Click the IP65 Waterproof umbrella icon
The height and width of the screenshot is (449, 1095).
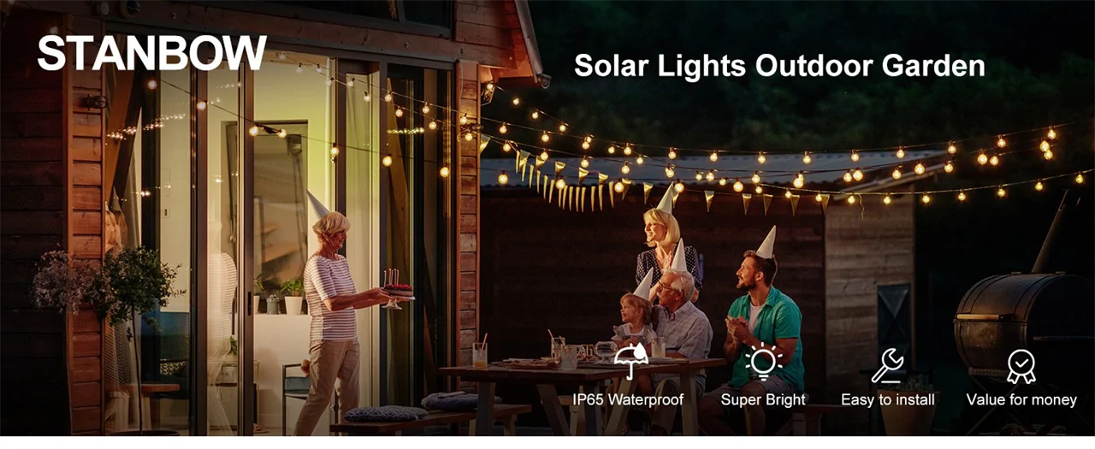(x=630, y=362)
